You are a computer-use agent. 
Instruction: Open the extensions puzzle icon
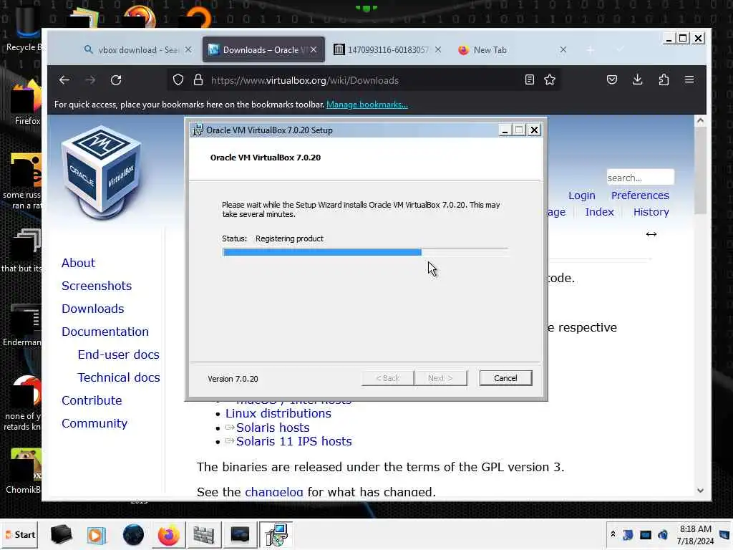click(x=664, y=79)
